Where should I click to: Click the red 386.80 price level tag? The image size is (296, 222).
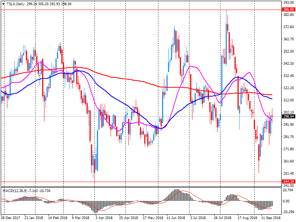click(x=288, y=10)
